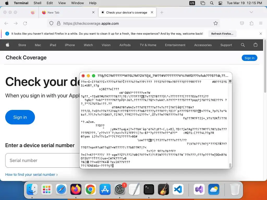Search apple.com with the magnifier icon
This screenshot has height=200, width=267.
coord(243,45)
